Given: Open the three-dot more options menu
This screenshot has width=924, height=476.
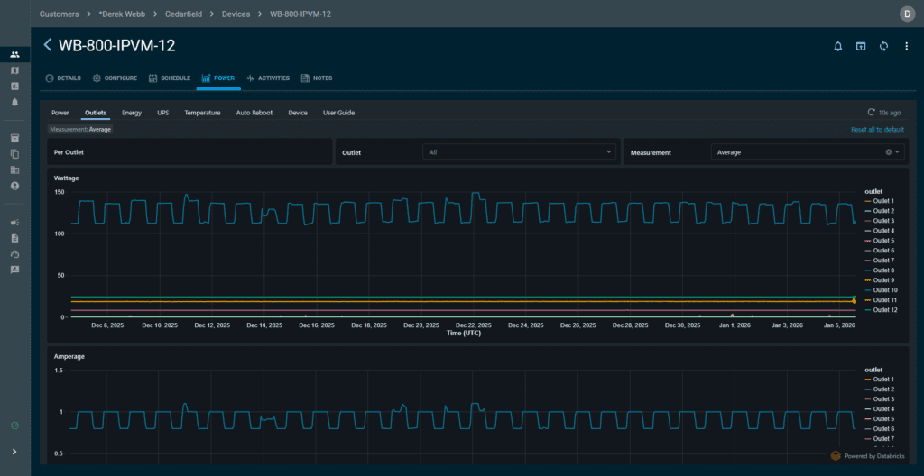Looking at the screenshot, I should [906, 46].
